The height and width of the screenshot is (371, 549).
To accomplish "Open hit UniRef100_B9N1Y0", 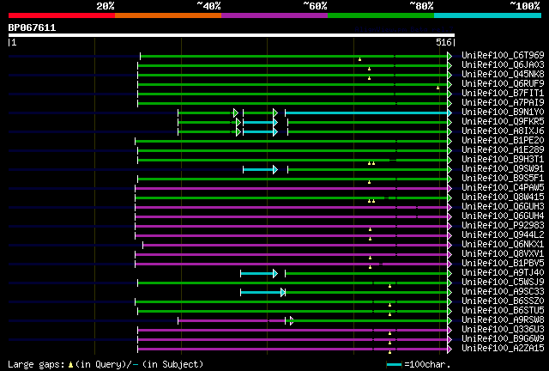I will pyautogui.click(x=503, y=112).
